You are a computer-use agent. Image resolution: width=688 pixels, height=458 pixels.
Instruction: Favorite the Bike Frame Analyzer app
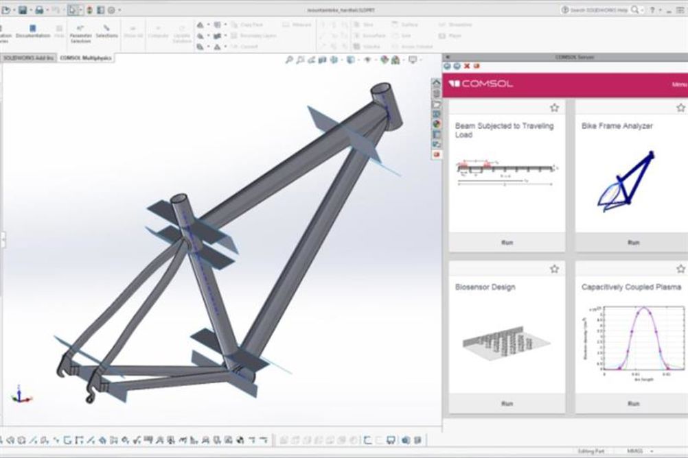coord(680,108)
